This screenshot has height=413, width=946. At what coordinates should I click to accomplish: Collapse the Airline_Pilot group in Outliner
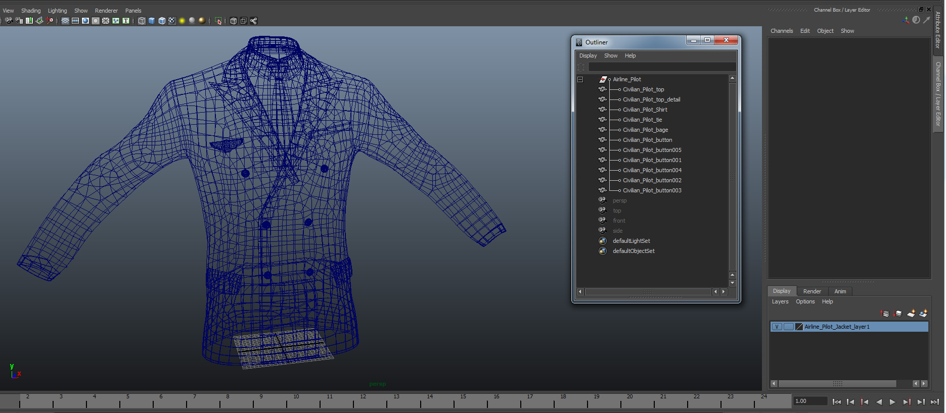tap(580, 79)
